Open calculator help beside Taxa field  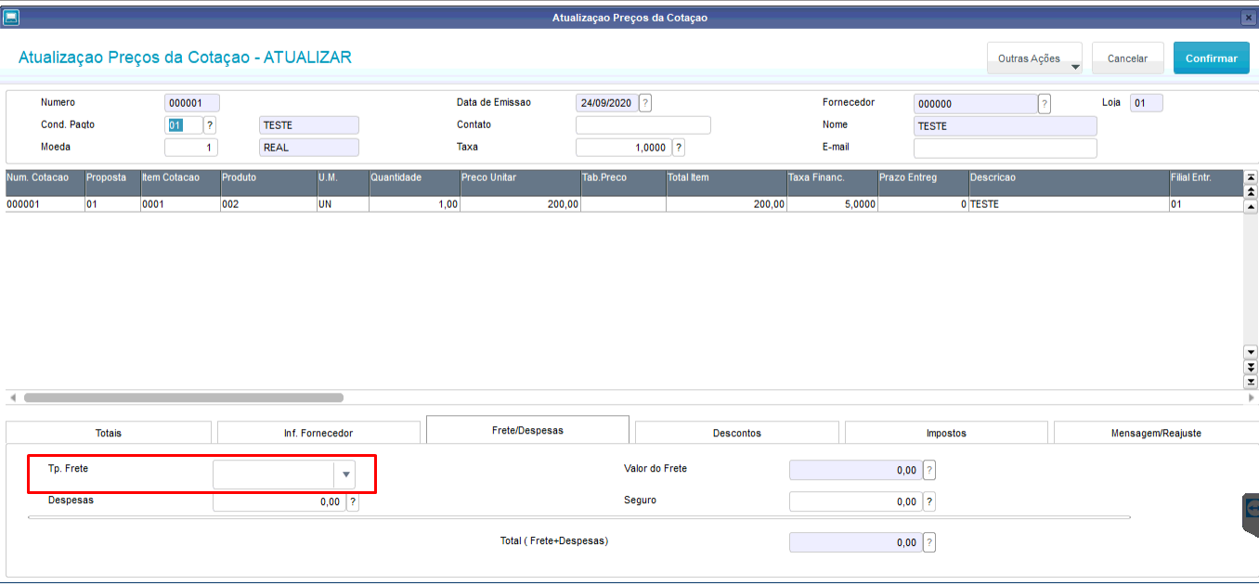pyautogui.click(x=679, y=148)
